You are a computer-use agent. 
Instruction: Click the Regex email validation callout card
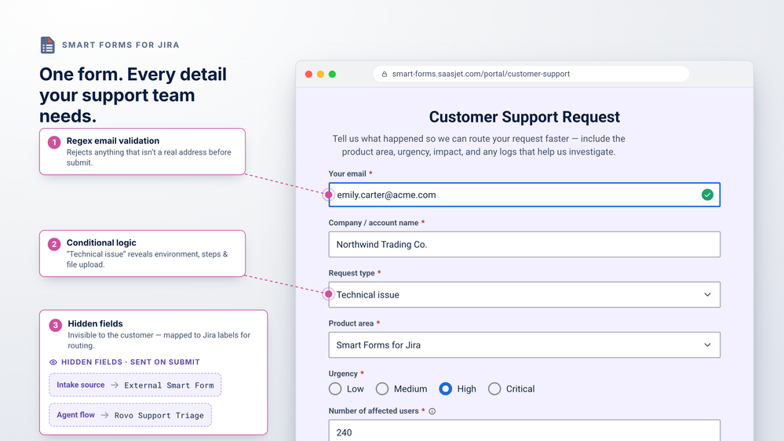pos(143,151)
